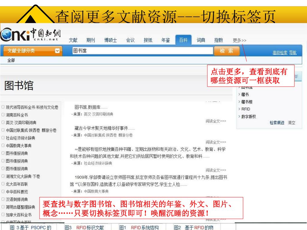Open 阅读全文 link under 社会经济统计辞典 entry
Viewport: 307px width, 230px height.
point(216,170)
